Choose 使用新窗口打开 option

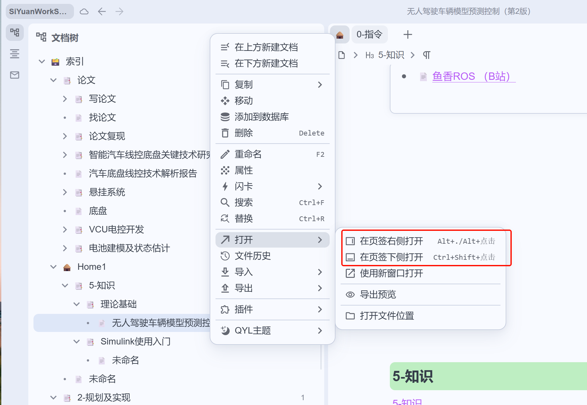[x=420, y=273]
